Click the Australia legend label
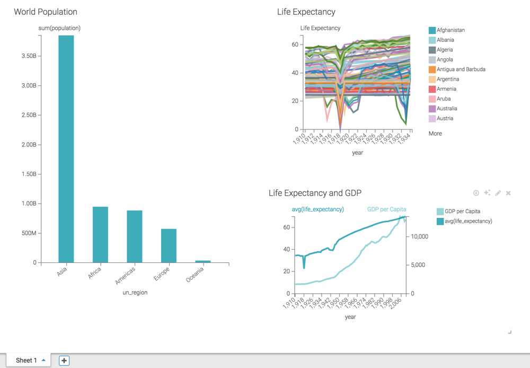Screen dimensions: 530x368 click(447, 109)
